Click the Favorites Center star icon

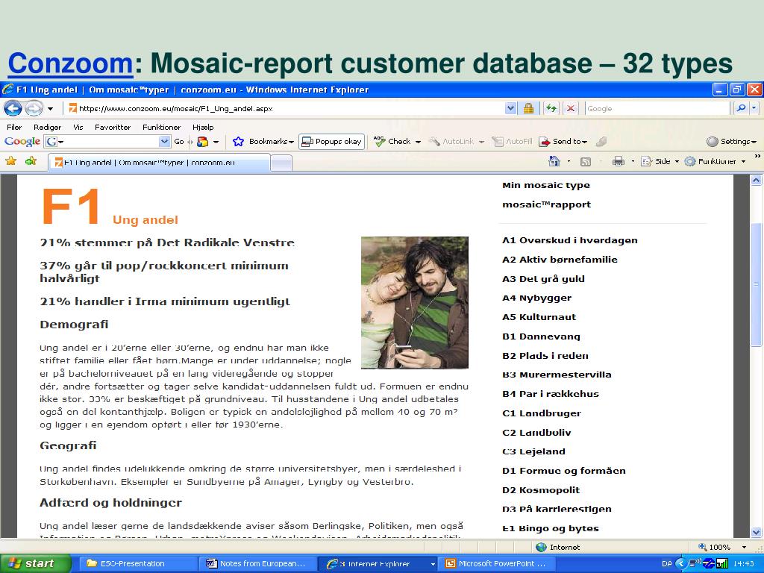click(x=10, y=161)
